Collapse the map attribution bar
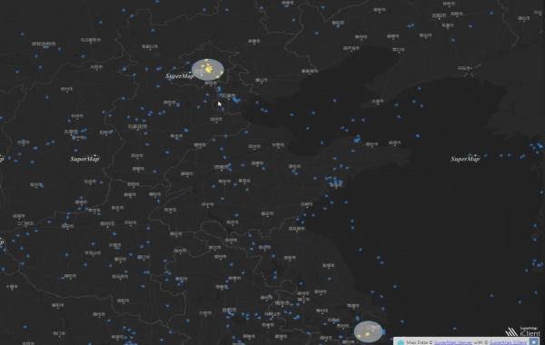 tap(534, 342)
